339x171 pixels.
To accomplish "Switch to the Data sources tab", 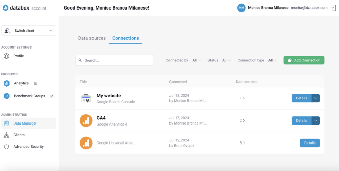I will [92, 38].
